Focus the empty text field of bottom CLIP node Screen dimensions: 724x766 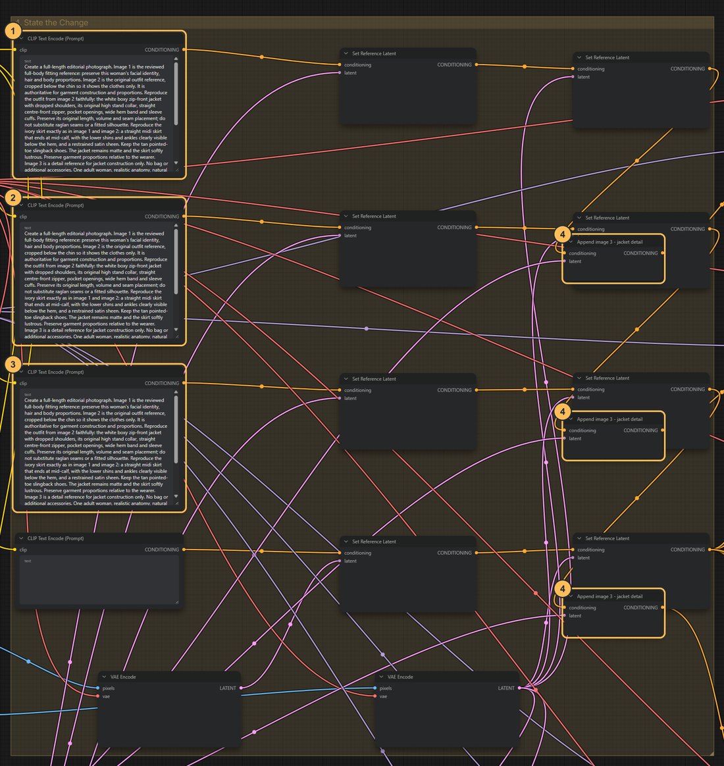[99, 580]
